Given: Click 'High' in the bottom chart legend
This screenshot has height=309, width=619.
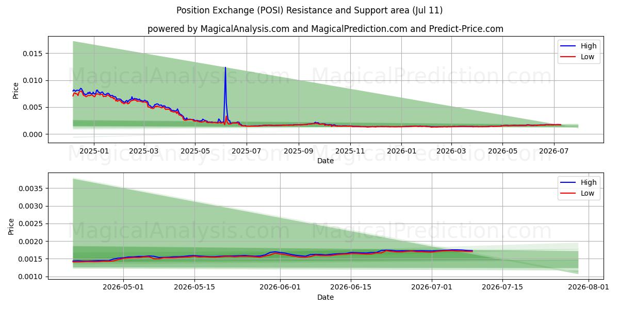Looking at the screenshot, I should pos(589,182).
